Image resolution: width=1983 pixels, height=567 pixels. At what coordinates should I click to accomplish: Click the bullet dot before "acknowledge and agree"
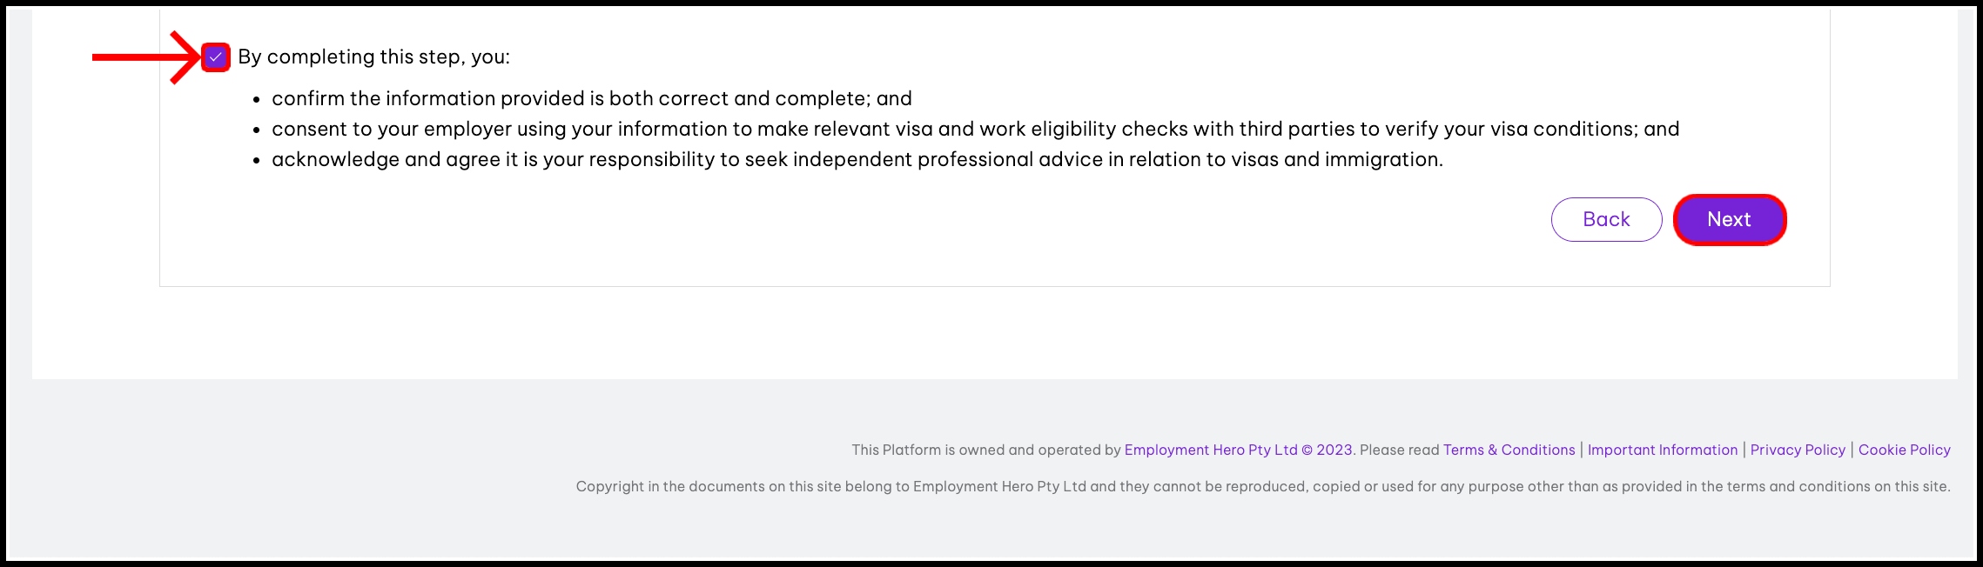(x=257, y=161)
